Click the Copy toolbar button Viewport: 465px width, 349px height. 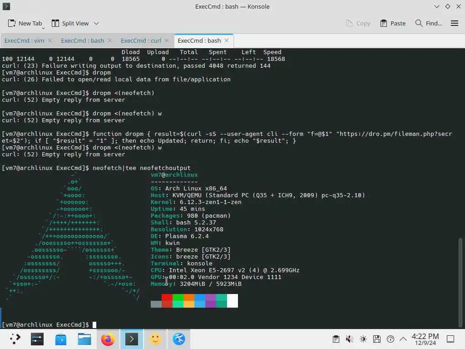pyautogui.click(x=358, y=24)
